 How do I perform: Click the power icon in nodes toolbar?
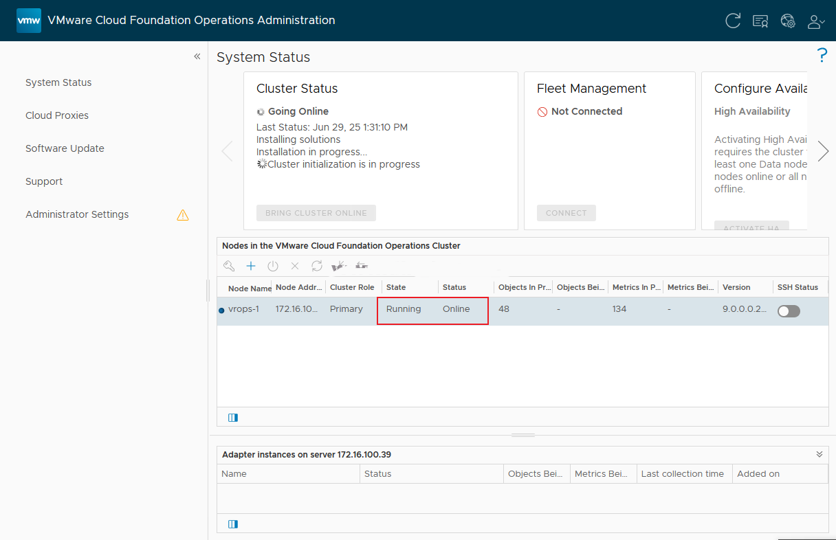[x=273, y=266]
